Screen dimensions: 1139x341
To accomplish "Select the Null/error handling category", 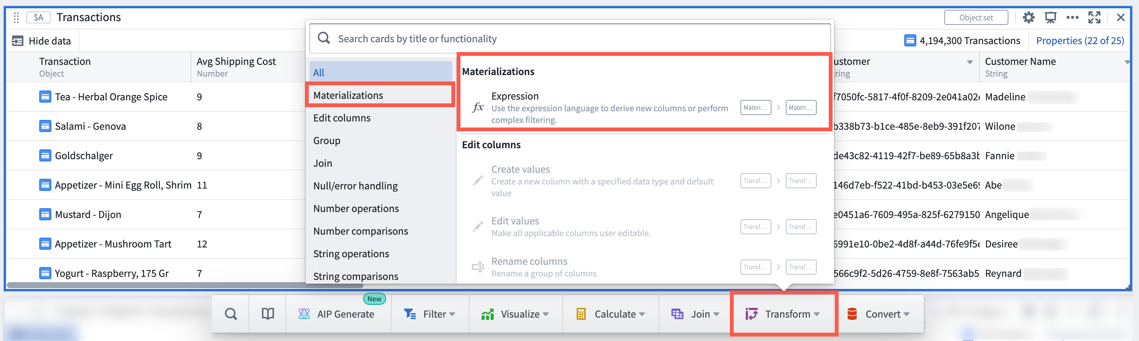I will pyautogui.click(x=380, y=186).
